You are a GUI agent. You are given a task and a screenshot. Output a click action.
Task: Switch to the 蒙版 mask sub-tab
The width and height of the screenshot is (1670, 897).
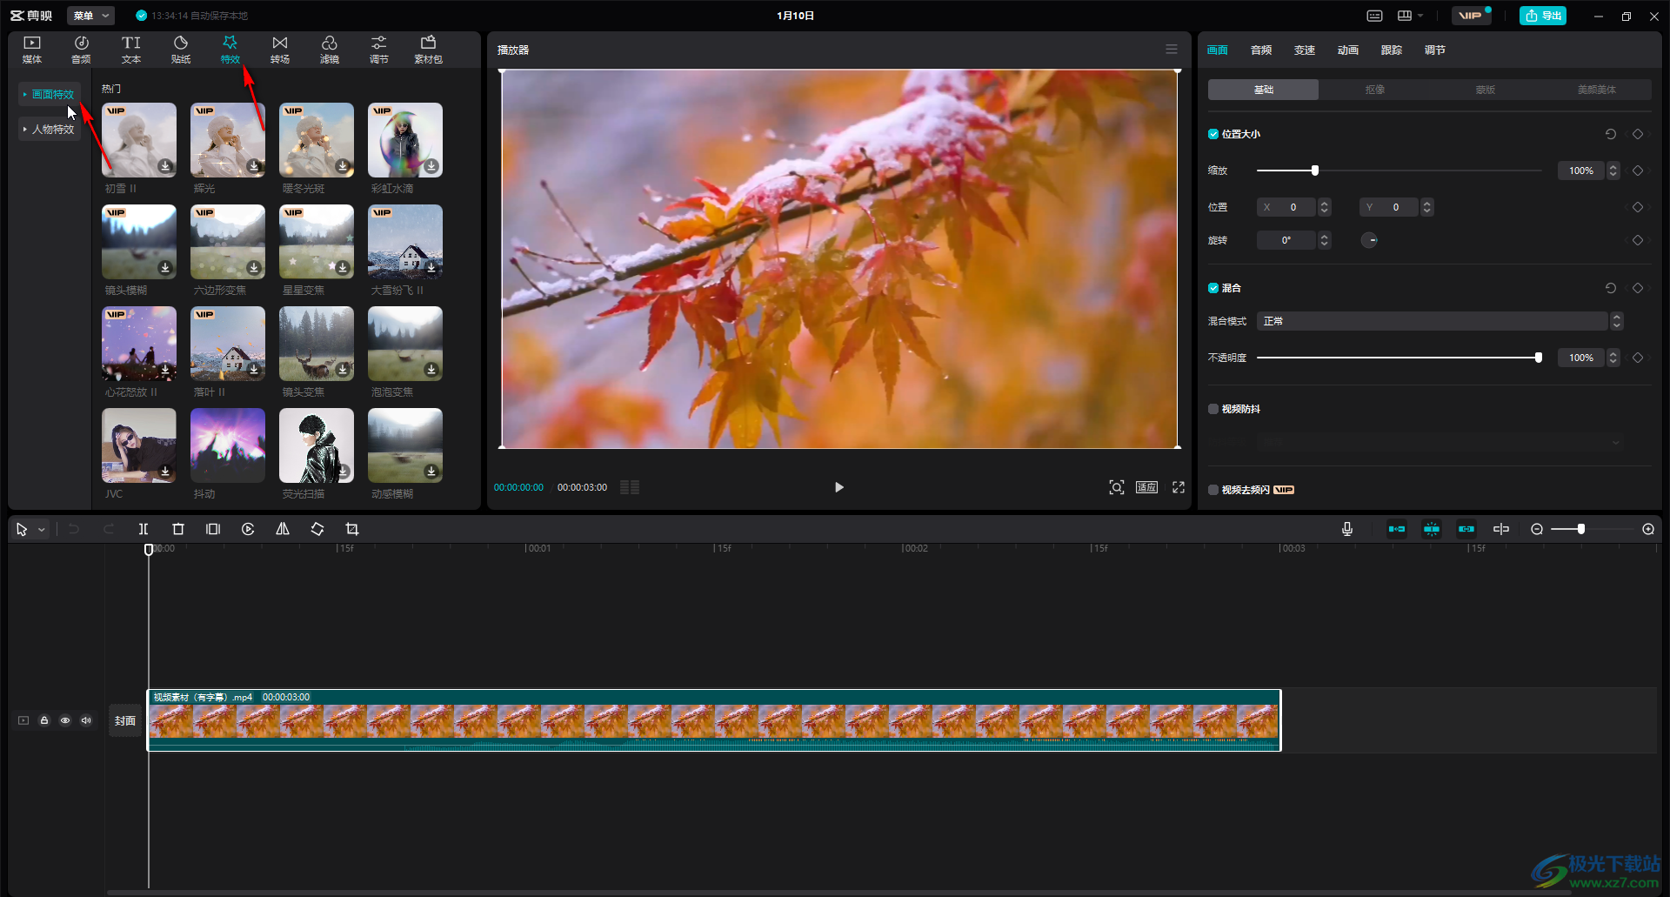[1486, 90]
